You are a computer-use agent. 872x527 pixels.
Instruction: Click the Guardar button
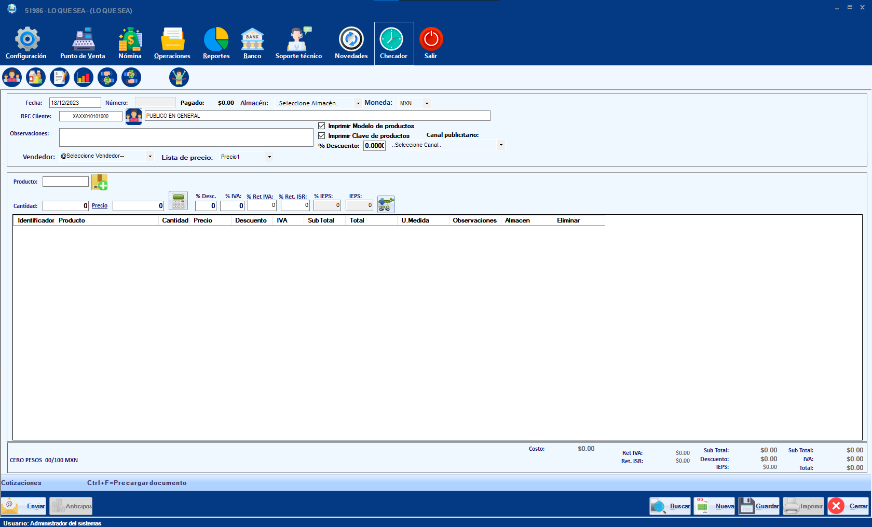[759, 506]
